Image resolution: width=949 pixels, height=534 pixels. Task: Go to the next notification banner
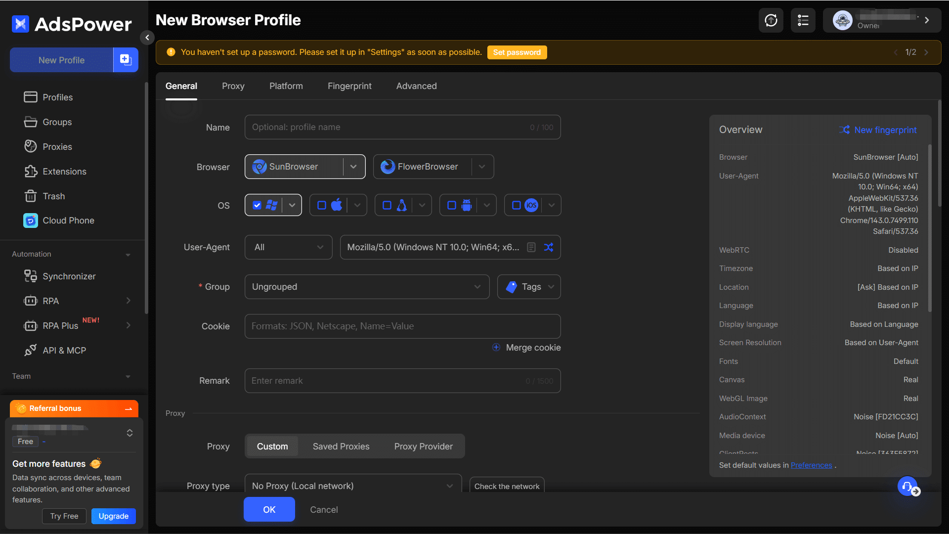pyautogui.click(x=926, y=52)
